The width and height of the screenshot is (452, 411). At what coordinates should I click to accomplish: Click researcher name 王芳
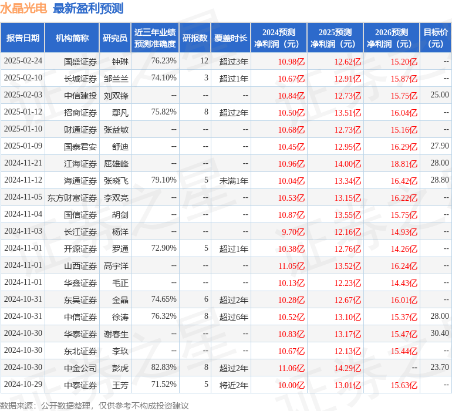(120, 385)
